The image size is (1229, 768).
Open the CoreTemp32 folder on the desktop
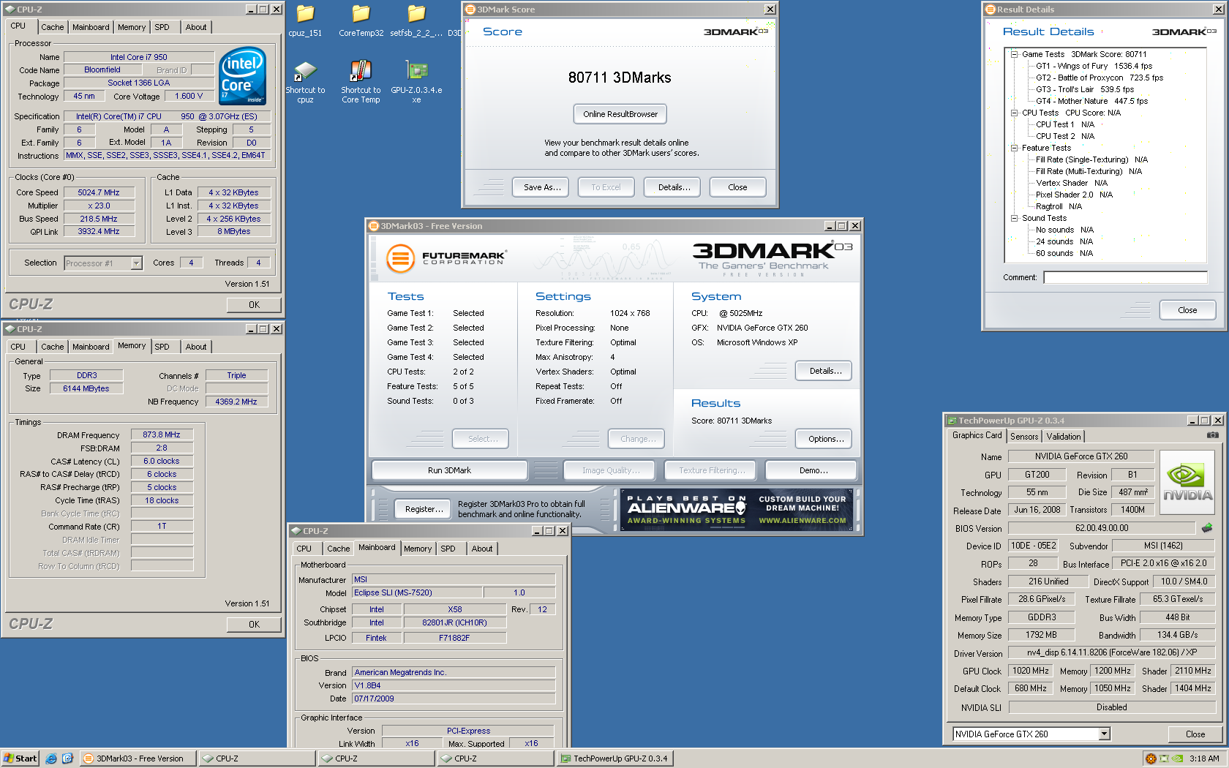[361, 15]
